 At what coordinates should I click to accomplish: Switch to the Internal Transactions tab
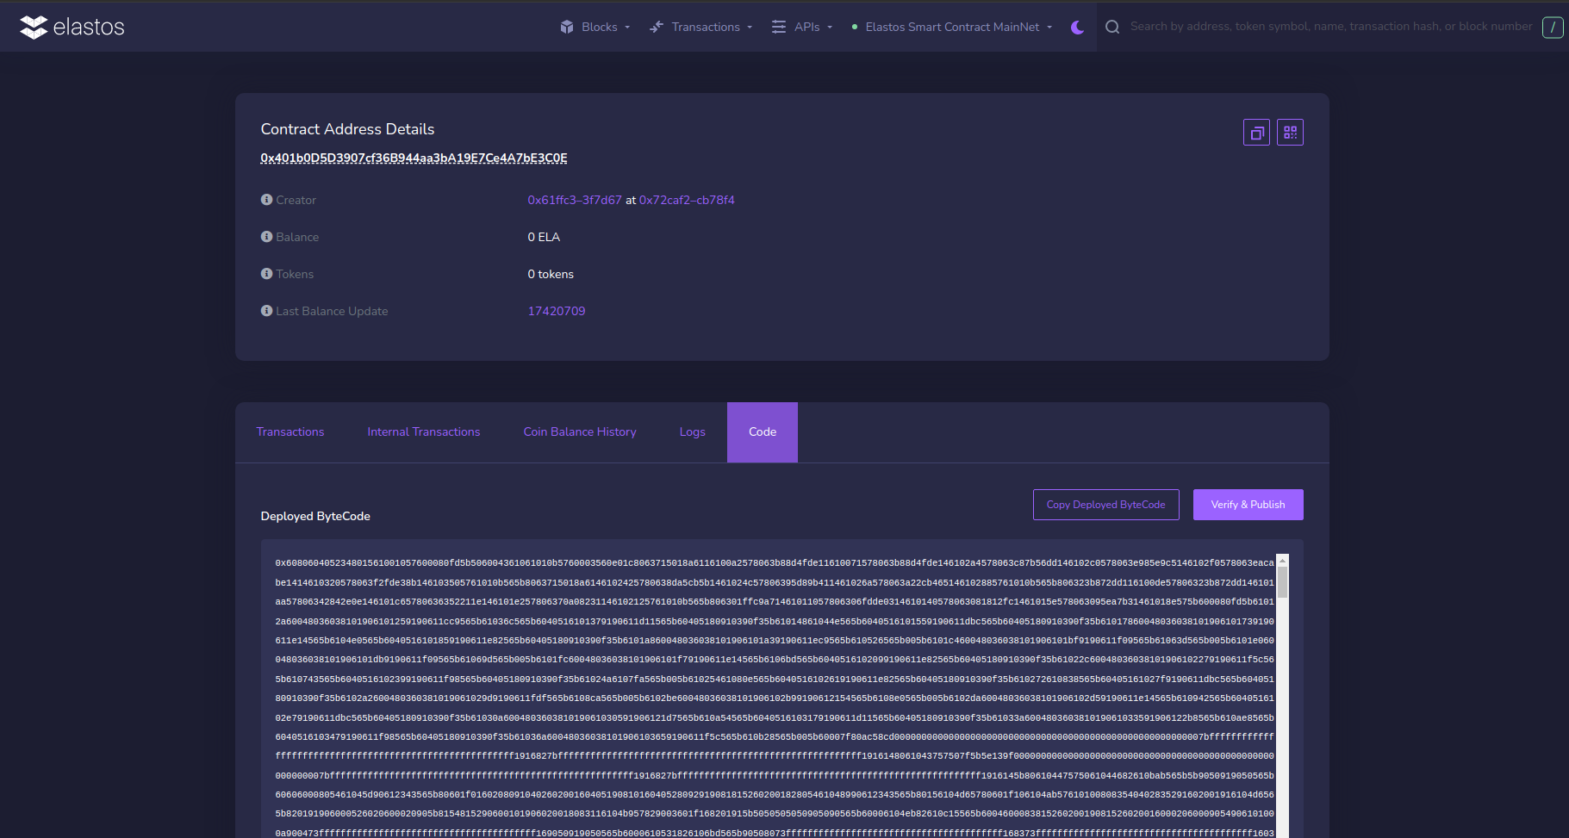coord(423,432)
